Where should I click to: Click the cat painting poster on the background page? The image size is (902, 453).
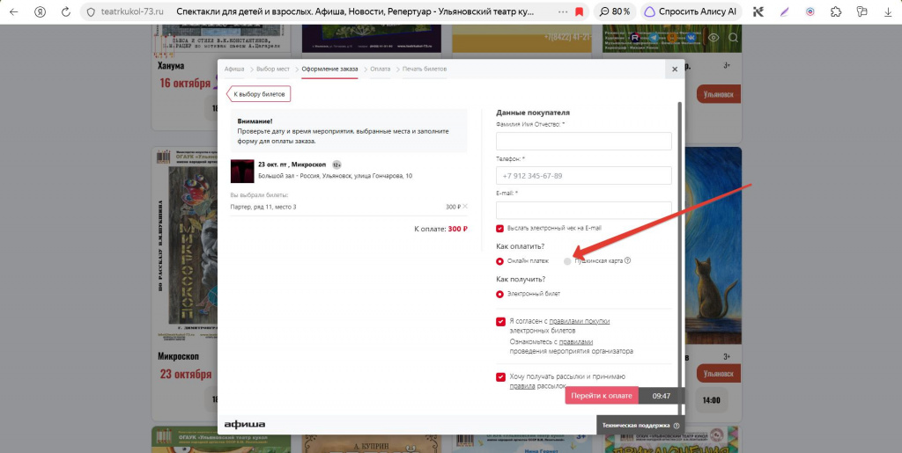point(713,245)
